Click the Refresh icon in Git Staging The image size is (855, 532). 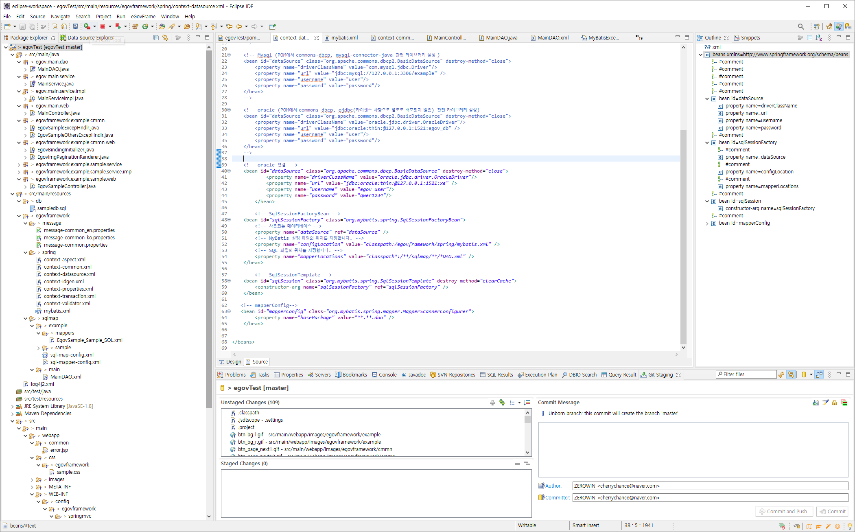pyautogui.click(x=781, y=374)
